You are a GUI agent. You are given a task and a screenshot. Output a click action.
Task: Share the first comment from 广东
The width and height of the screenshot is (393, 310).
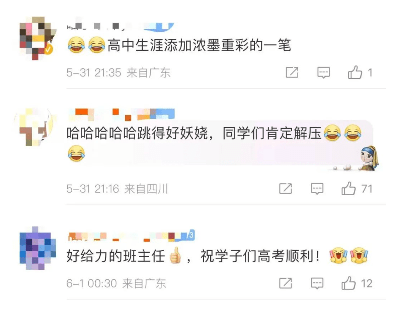click(x=292, y=72)
